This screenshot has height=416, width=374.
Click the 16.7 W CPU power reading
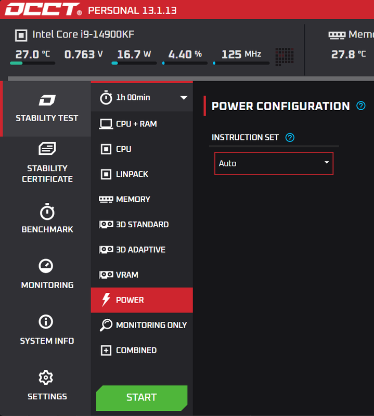tap(134, 55)
